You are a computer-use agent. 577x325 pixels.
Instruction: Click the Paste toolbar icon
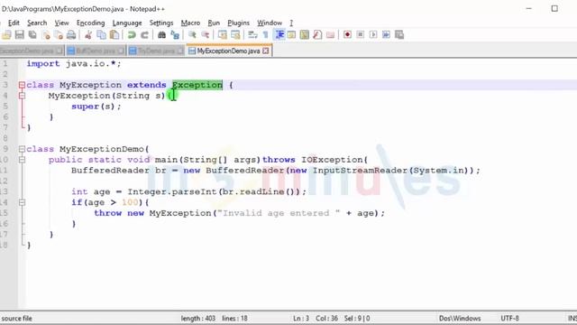click(114, 35)
